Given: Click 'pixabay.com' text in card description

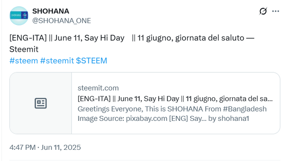Looking at the screenshot, I should (147, 119).
